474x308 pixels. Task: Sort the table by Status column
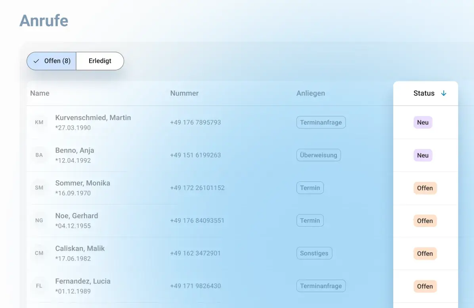pos(424,93)
